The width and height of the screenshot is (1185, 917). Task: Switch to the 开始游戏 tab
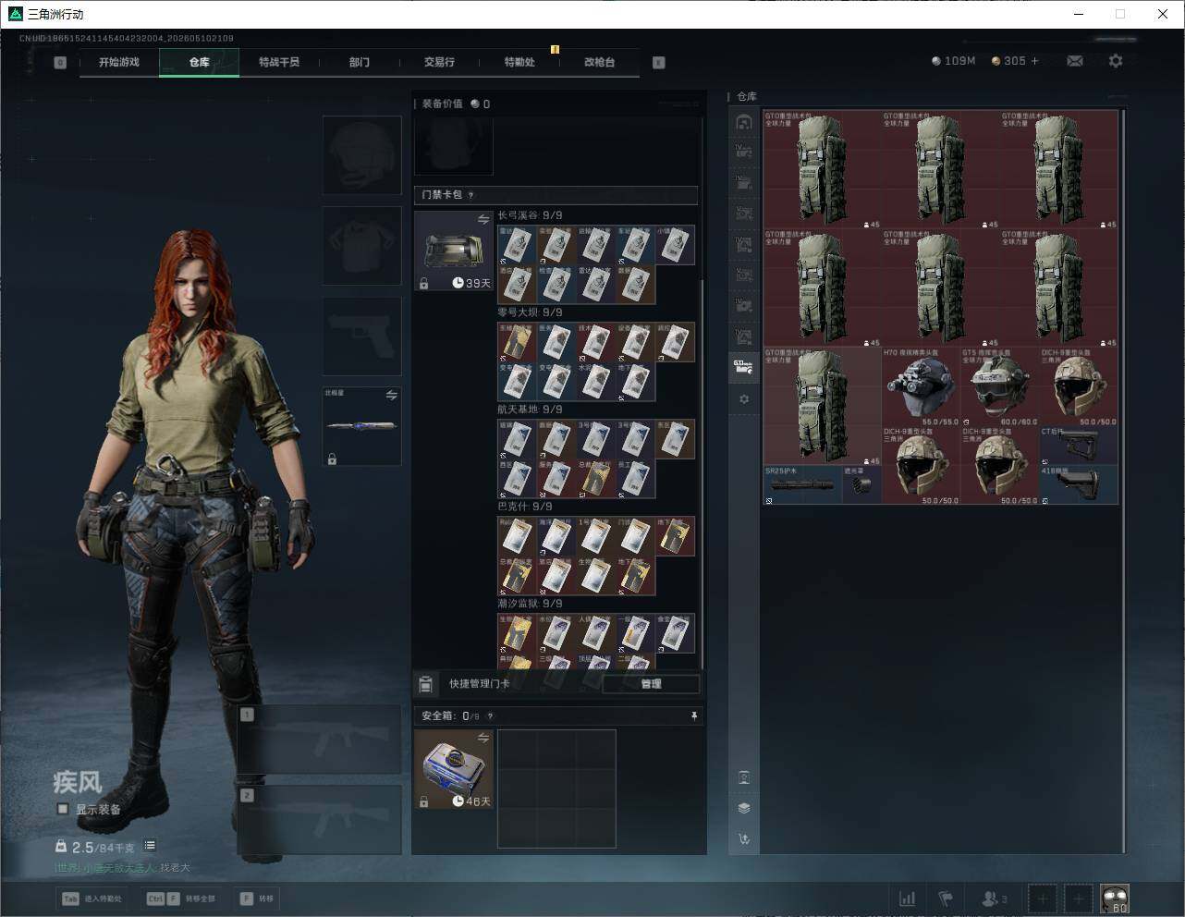click(119, 62)
